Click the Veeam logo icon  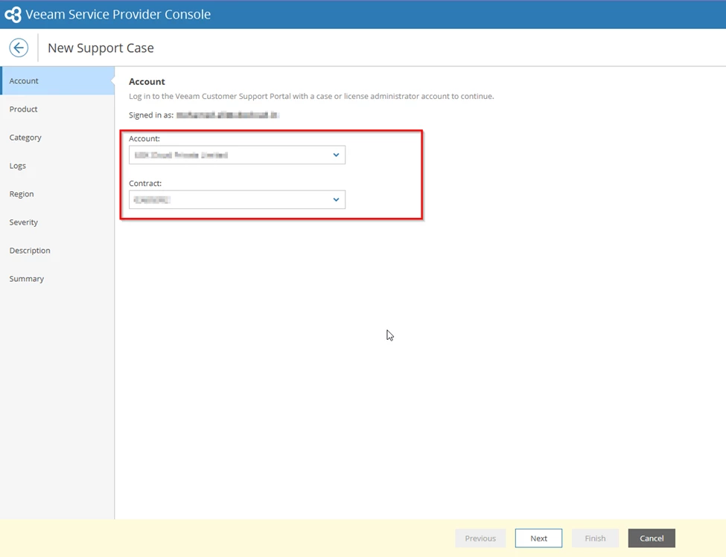point(13,14)
